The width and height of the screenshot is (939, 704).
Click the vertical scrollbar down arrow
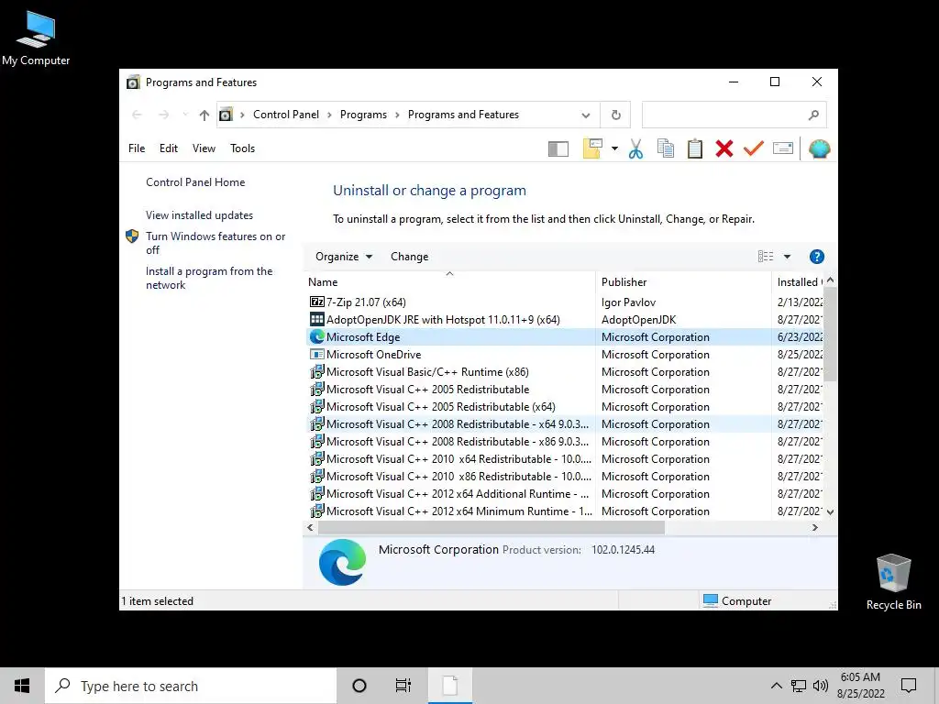(830, 511)
